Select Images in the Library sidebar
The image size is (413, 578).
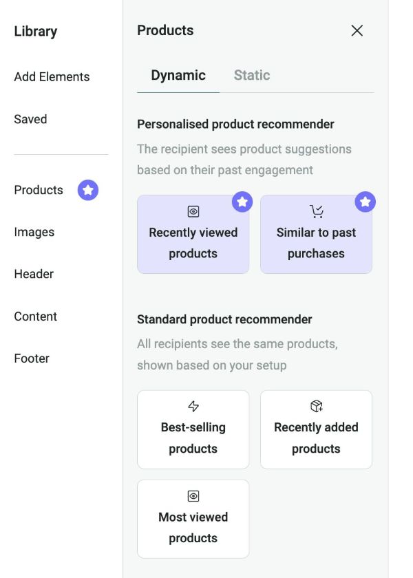(x=34, y=232)
